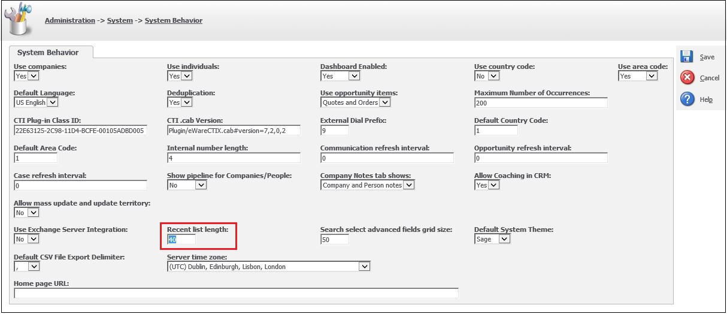
Task: Click Search select advanced fields grid size field
Action: [x=335, y=239]
